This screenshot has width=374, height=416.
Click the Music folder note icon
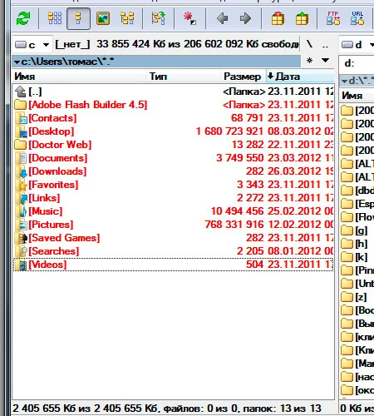coord(21,211)
